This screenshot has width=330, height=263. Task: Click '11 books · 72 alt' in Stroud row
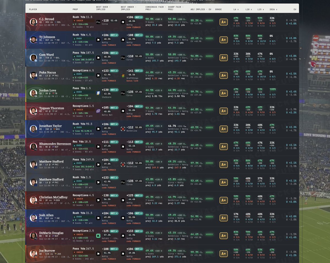tap(83, 27)
